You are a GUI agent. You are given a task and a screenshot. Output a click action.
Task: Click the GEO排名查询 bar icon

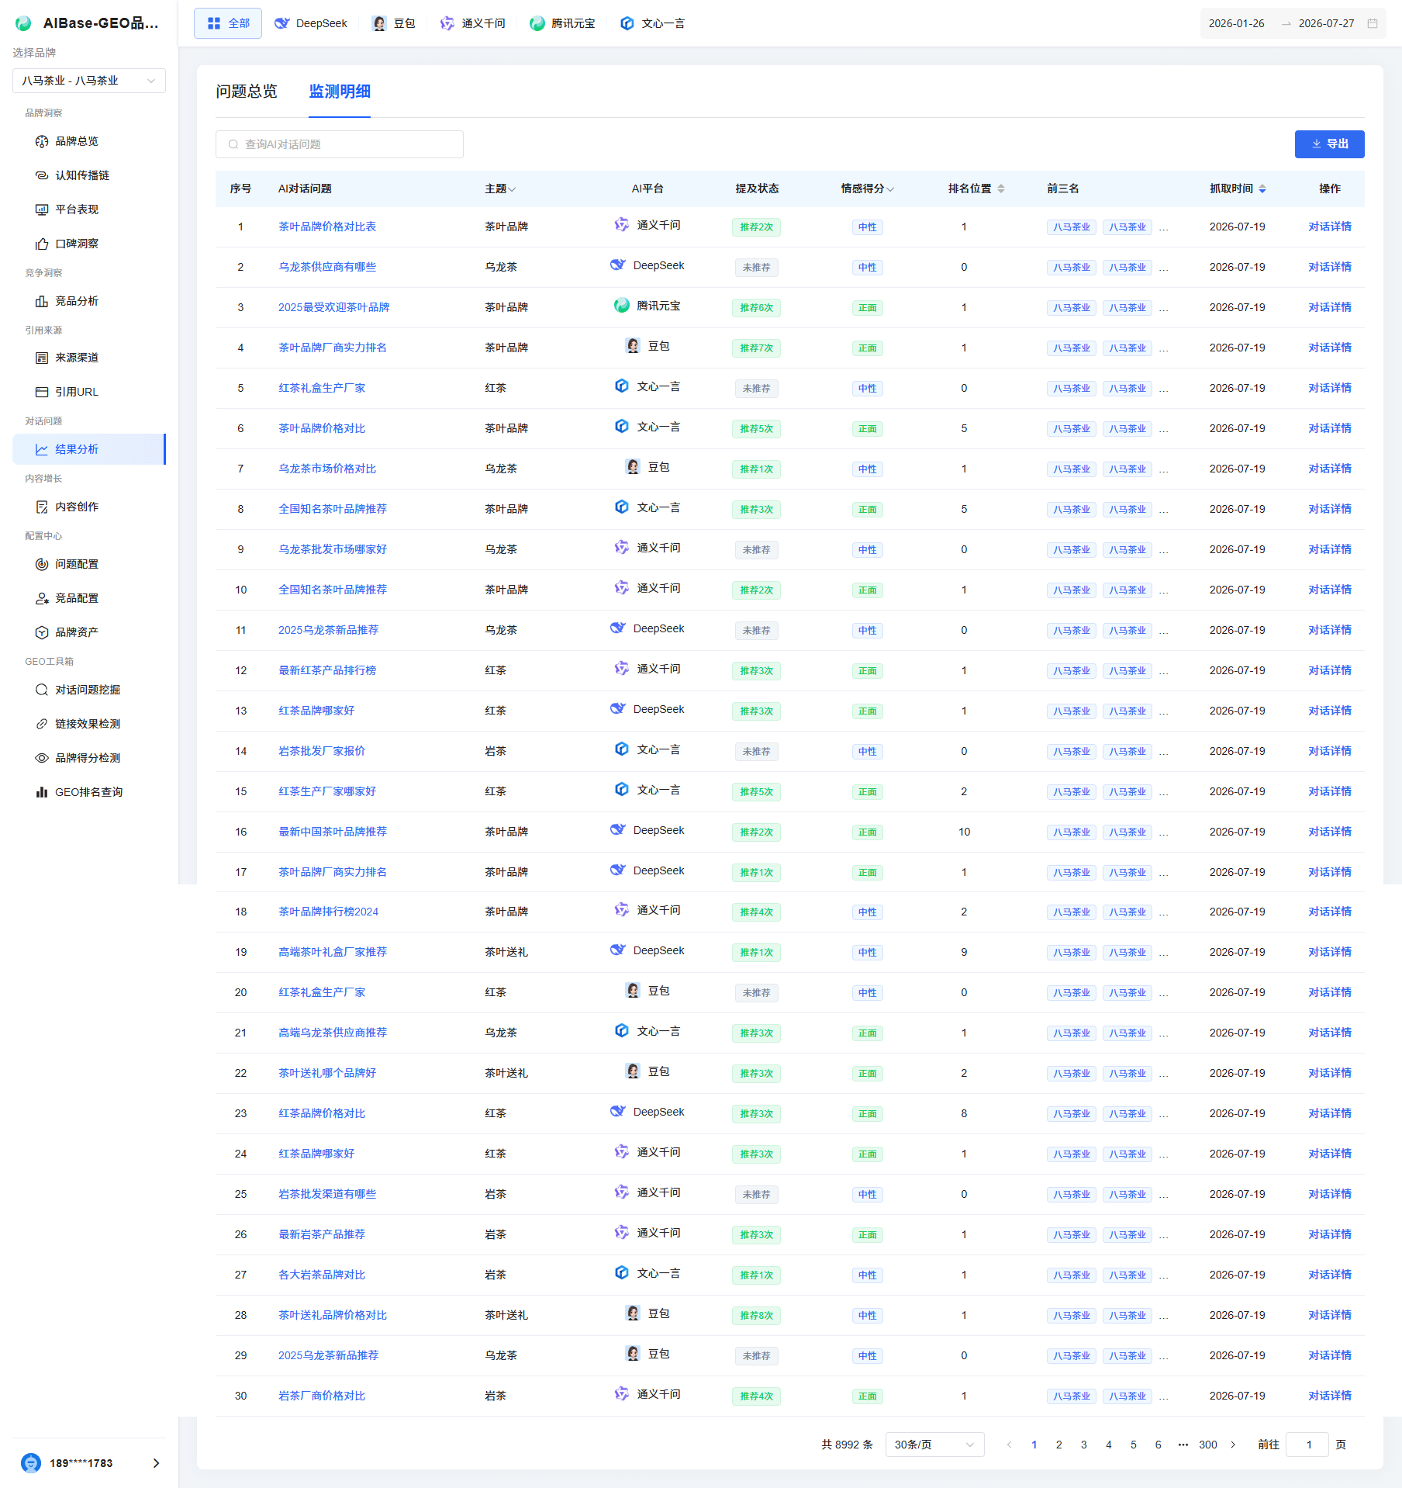pos(42,792)
